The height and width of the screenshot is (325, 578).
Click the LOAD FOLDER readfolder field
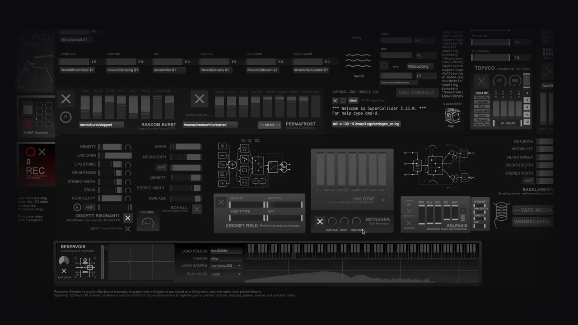pyautogui.click(x=226, y=251)
